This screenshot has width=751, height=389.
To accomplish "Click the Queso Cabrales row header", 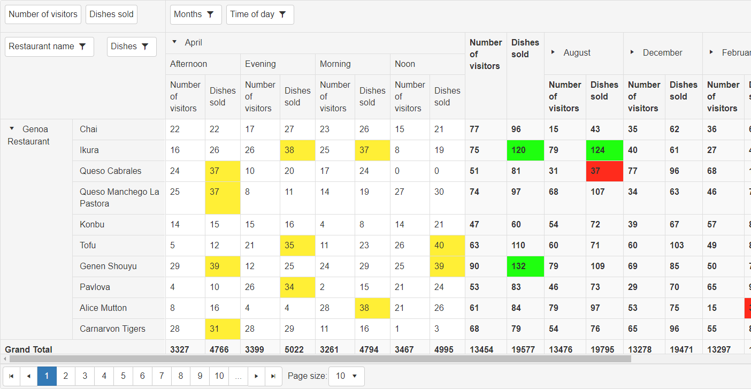I will [x=119, y=171].
